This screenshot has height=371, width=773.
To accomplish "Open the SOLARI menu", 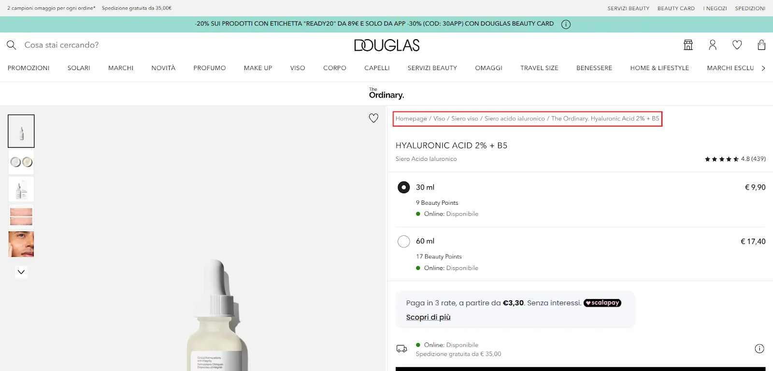I will pos(79,68).
